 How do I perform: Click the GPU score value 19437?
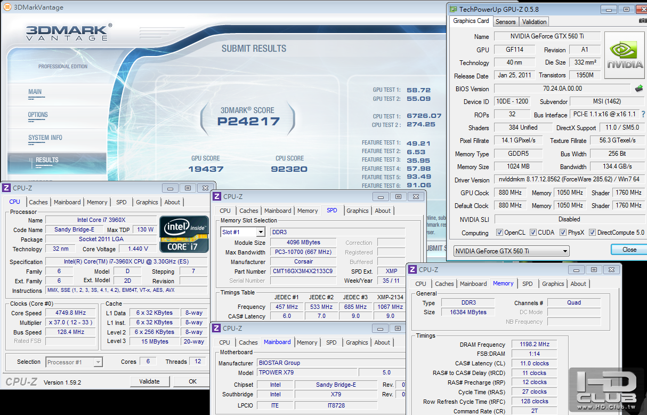click(206, 169)
